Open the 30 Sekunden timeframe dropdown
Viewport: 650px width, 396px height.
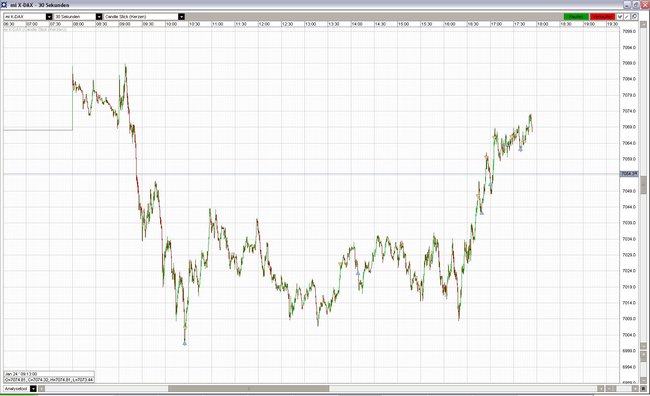pyautogui.click(x=99, y=17)
